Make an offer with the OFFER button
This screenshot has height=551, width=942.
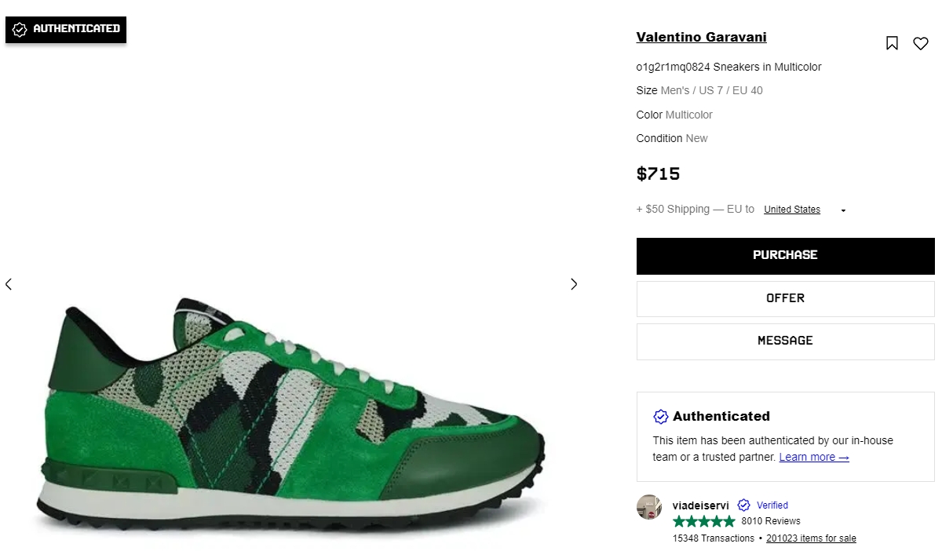point(785,298)
